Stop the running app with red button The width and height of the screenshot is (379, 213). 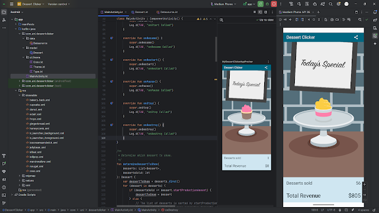pos(274,4)
